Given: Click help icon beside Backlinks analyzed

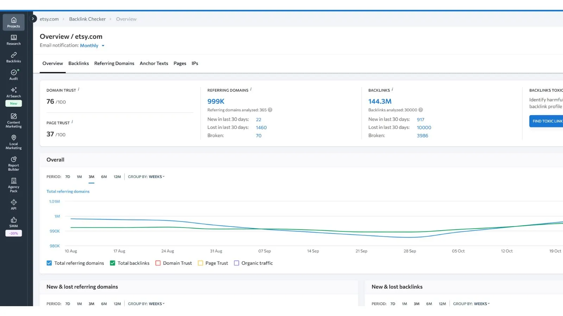Looking at the screenshot, I should (x=420, y=110).
